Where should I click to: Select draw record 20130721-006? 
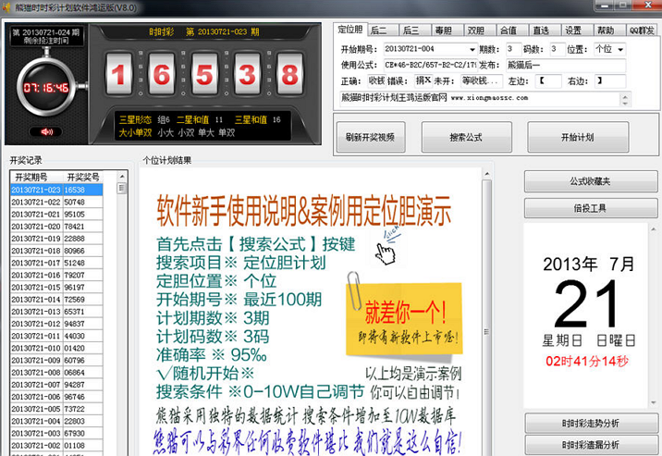coord(56,398)
